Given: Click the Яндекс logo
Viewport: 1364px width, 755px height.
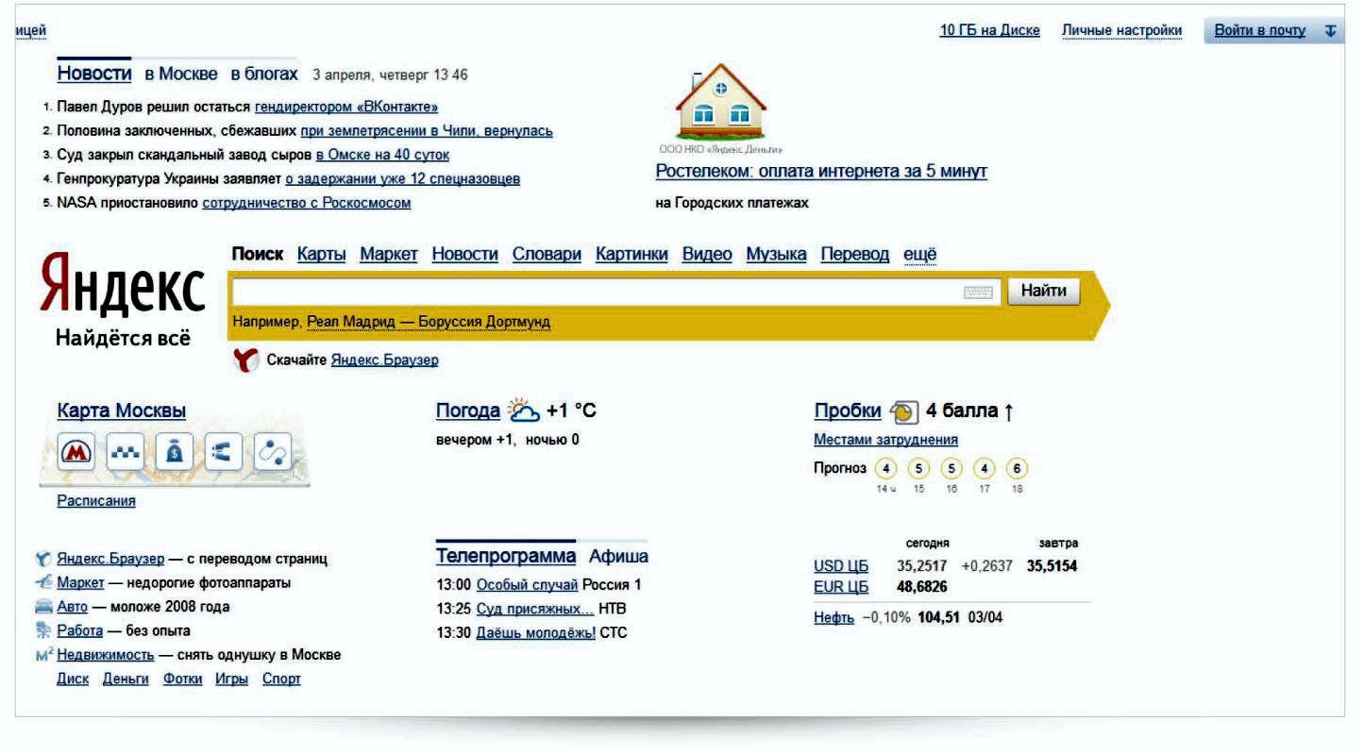Looking at the screenshot, I should coord(123,284).
